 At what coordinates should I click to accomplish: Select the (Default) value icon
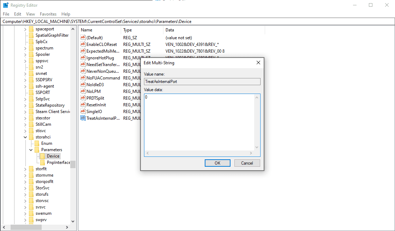point(83,37)
